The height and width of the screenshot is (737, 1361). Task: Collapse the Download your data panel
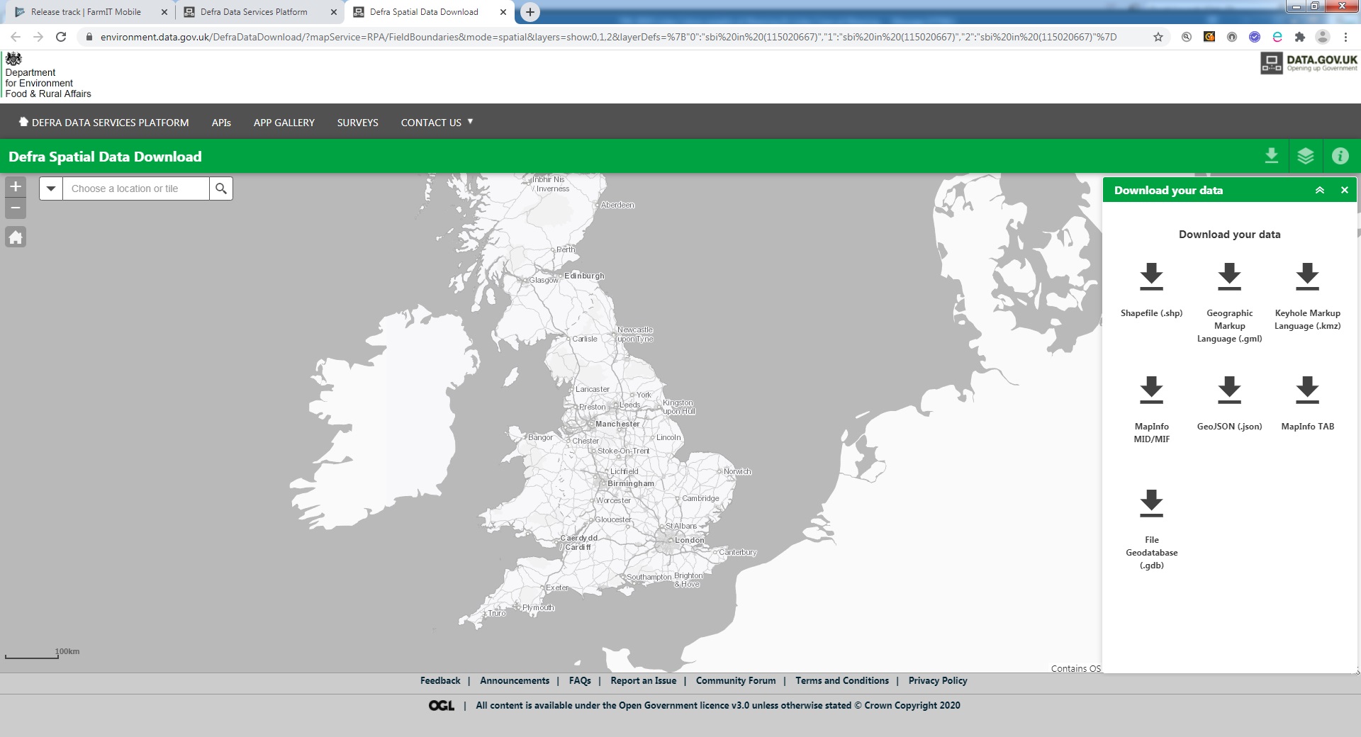1320,190
